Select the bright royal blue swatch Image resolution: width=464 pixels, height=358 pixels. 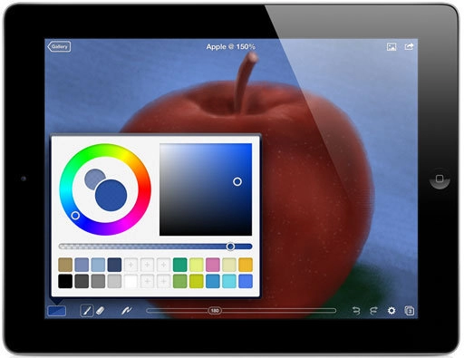pos(246,281)
